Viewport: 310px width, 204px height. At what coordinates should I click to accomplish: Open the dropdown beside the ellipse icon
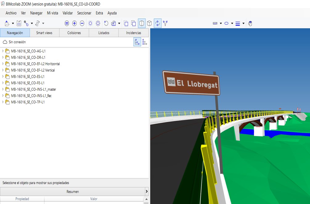[x=232, y=23]
